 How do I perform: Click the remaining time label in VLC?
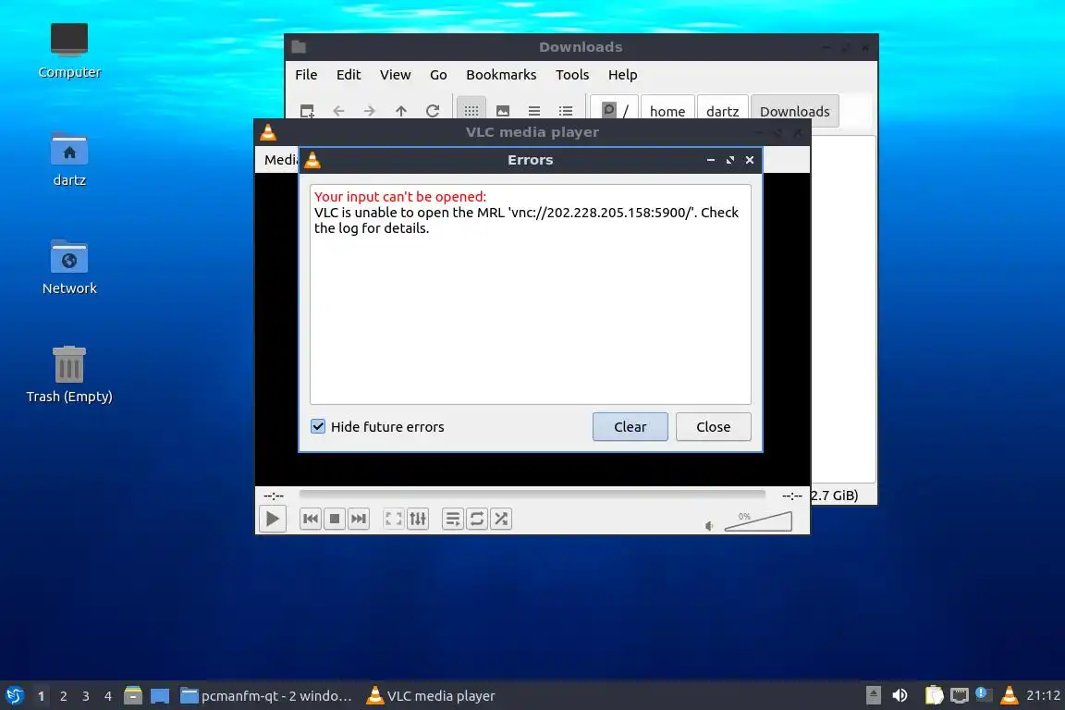(792, 496)
